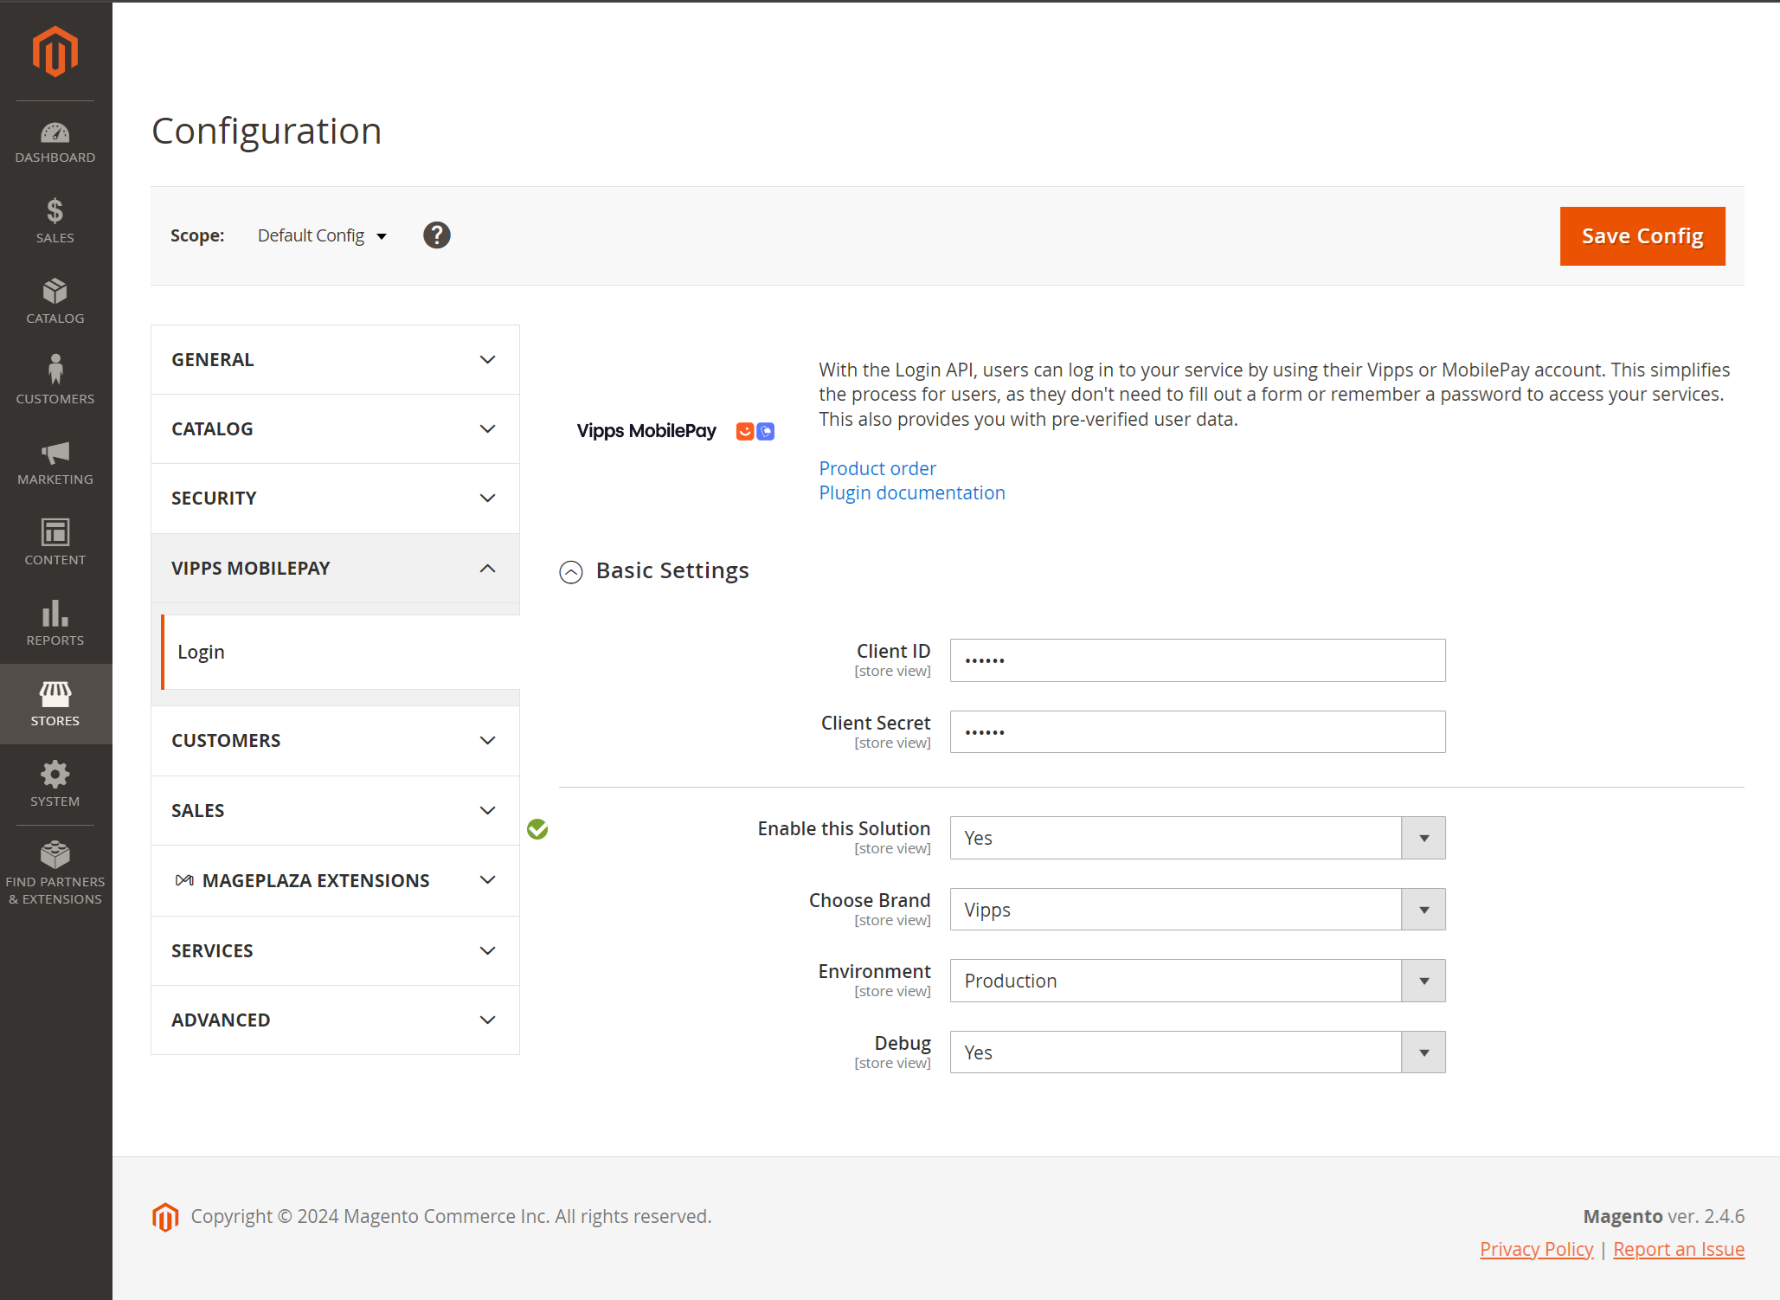Expand the General configuration section

pos(336,358)
